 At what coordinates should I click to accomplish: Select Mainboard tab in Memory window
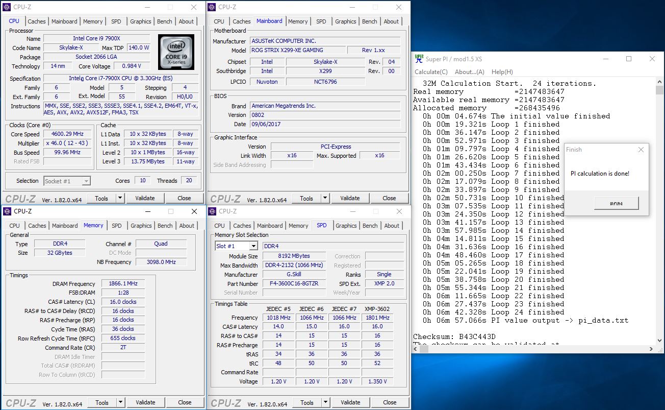pyautogui.click(x=65, y=226)
